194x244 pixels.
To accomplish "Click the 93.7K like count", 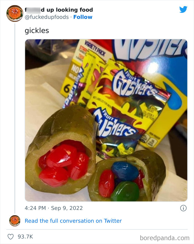I will (25, 237).
